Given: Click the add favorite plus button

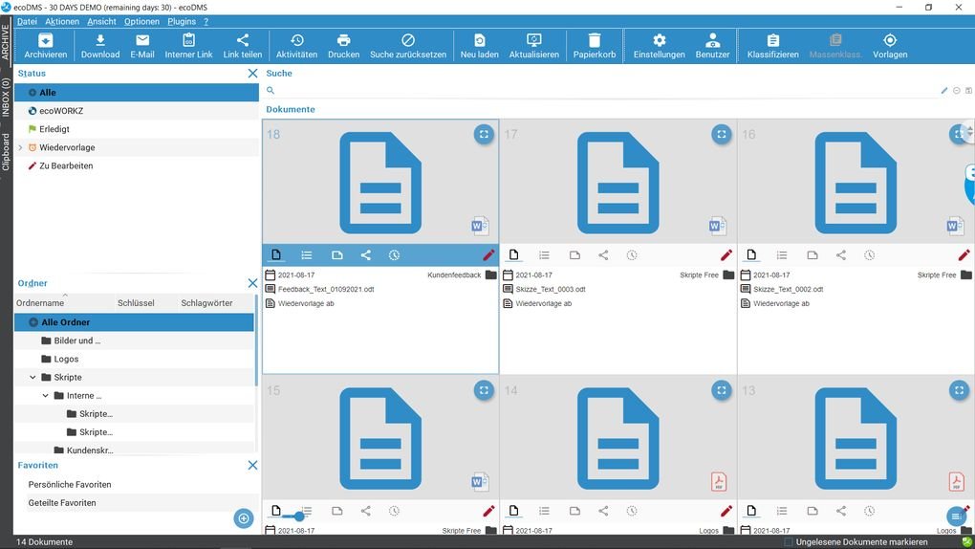Looking at the screenshot, I should tap(244, 517).
